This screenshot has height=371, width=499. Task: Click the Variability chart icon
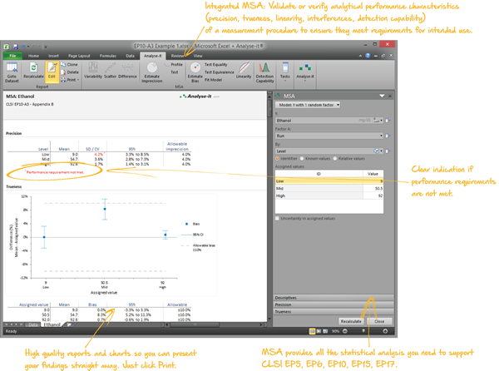pyautogui.click(x=93, y=71)
